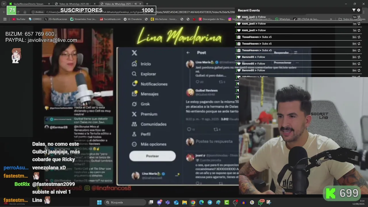Click the X logo in the sidebar
Screen dimensions: 368x207
(x=134, y=53)
